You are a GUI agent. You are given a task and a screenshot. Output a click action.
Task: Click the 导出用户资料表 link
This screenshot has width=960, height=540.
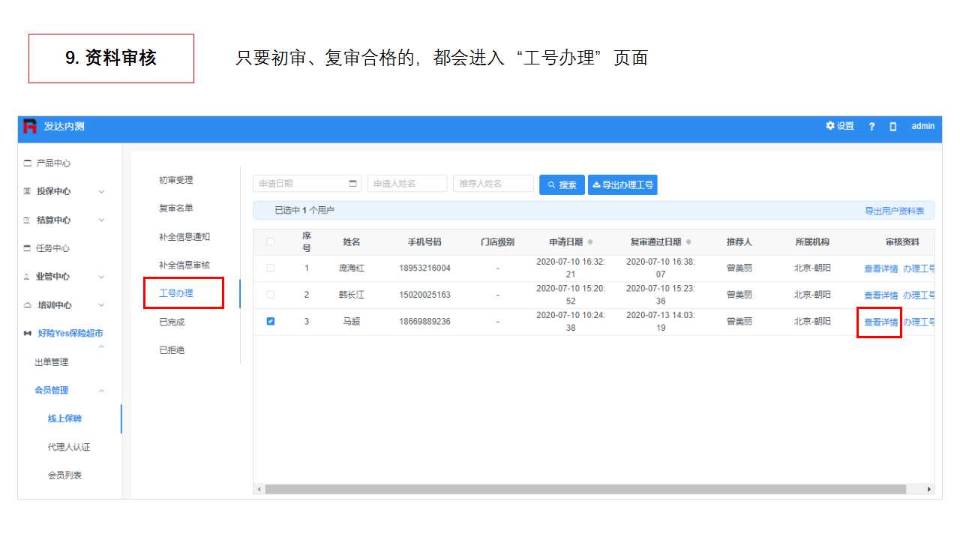click(x=894, y=211)
